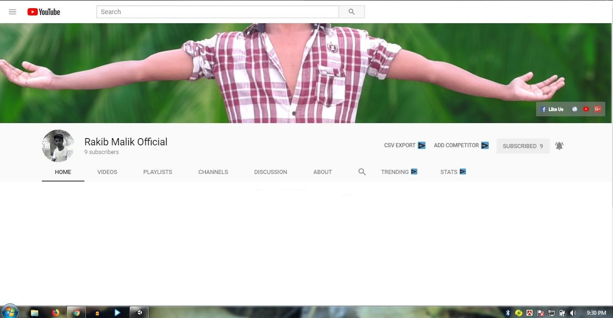The width and height of the screenshot is (613, 318).
Task: Click the CSV EXPORT link
Action: click(400, 145)
